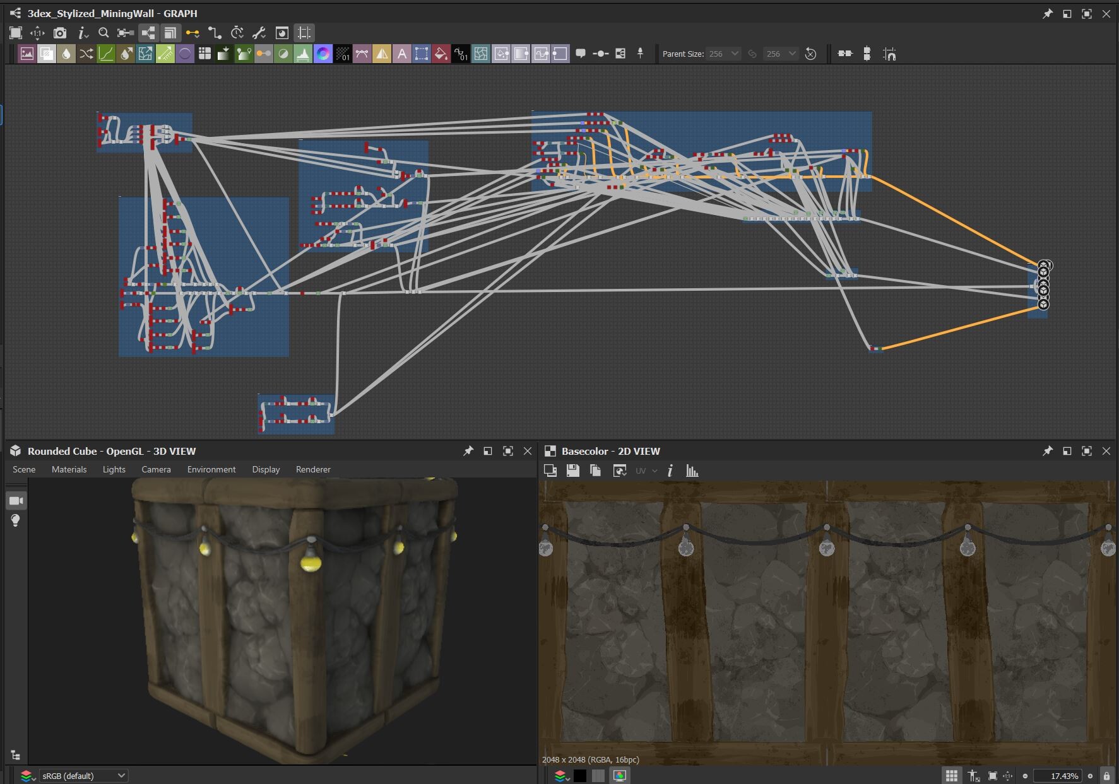Open the Lights menu in the 3D view
This screenshot has width=1119, height=784.
(114, 469)
